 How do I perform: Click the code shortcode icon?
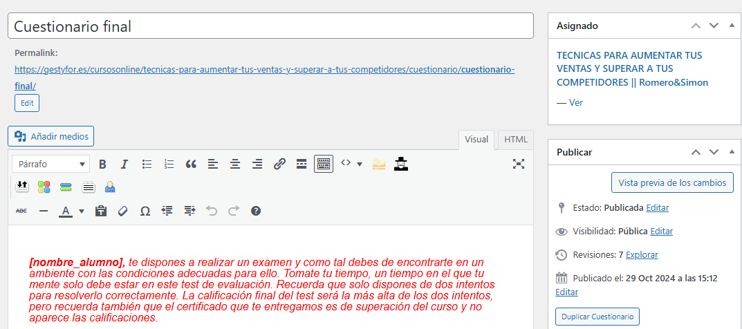click(x=346, y=163)
